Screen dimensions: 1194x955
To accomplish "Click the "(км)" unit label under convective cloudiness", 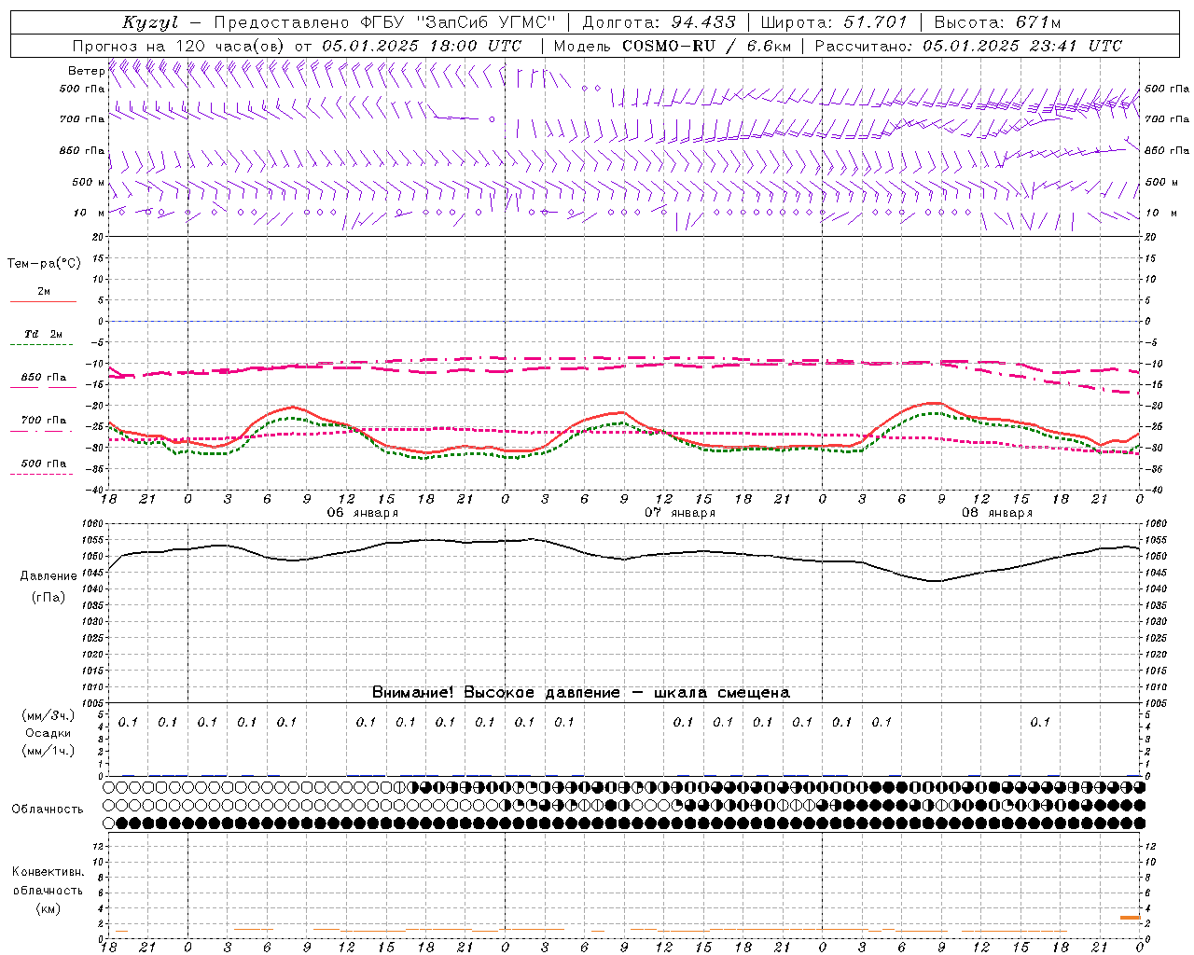I will (49, 908).
